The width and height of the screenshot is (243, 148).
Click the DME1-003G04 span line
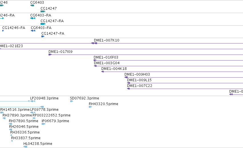168,66
